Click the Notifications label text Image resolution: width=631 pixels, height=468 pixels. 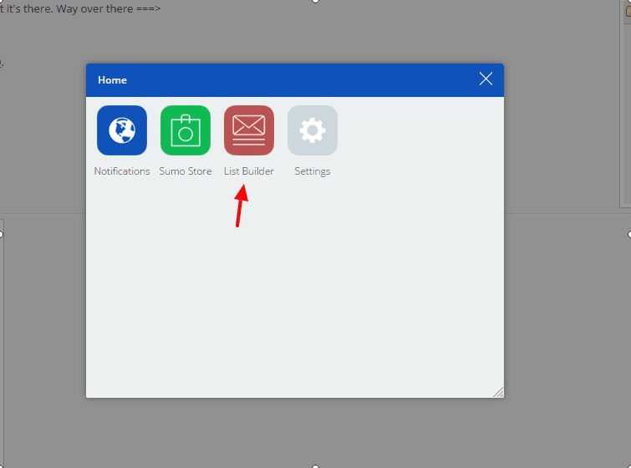[x=122, y=171]
